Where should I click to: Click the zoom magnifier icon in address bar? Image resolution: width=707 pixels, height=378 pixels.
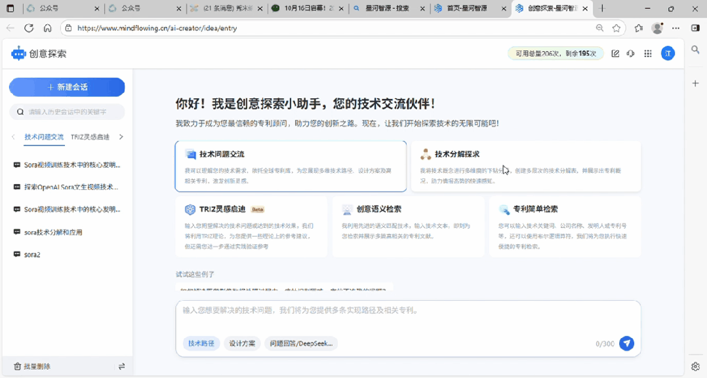tap(599, 28)
